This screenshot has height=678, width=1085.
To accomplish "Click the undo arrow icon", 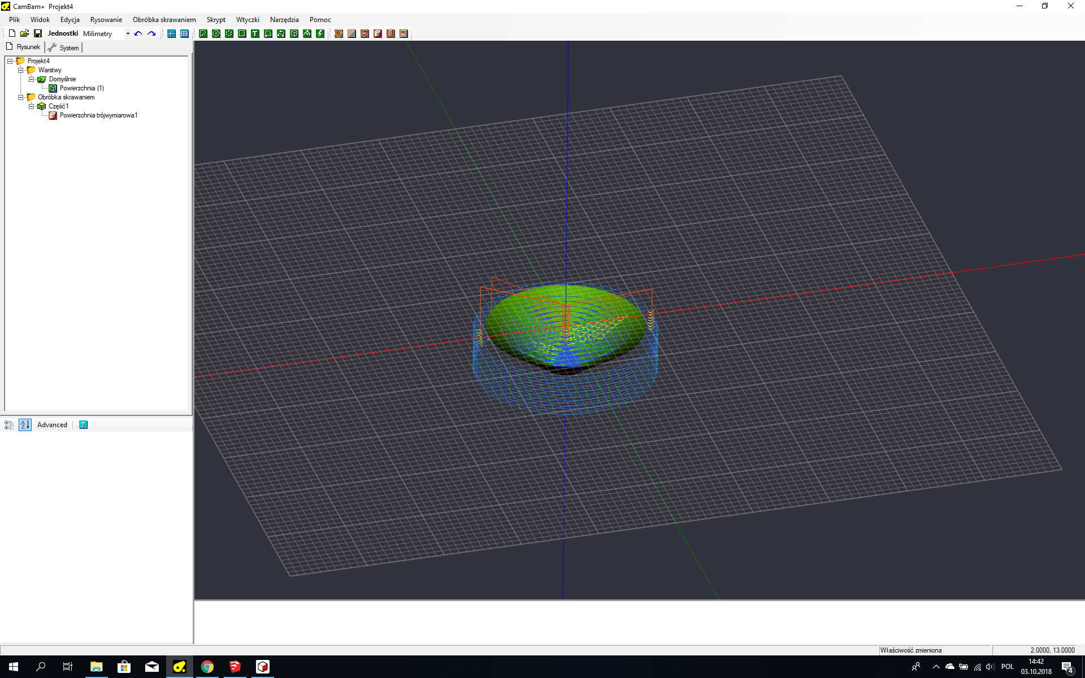I will pyautogui.click(x=138, y=34).
